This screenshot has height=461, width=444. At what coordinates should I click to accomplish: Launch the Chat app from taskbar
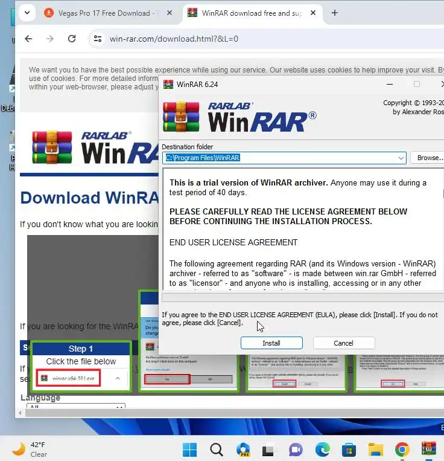point(296,450)
